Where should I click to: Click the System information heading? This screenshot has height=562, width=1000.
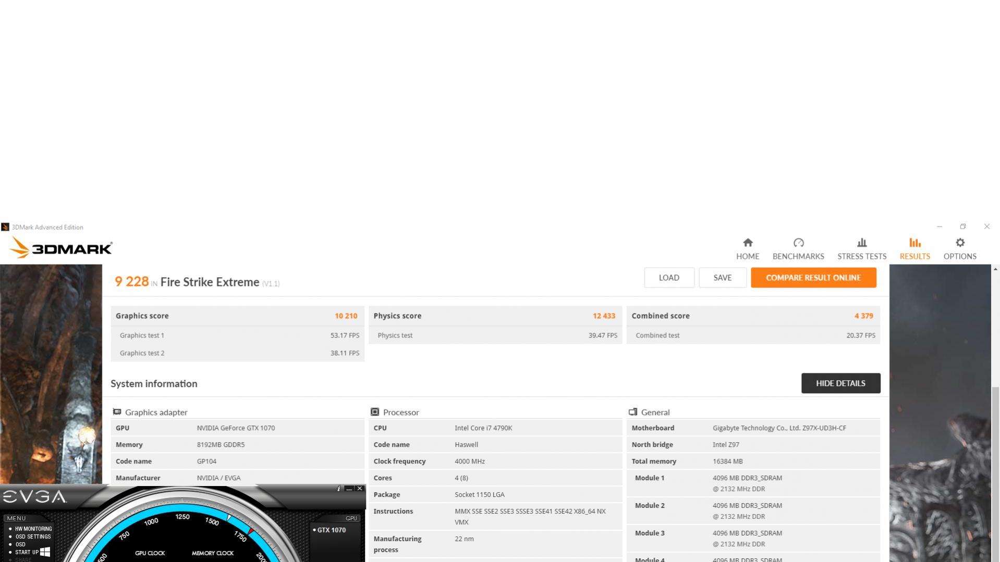tap(154, 384)
